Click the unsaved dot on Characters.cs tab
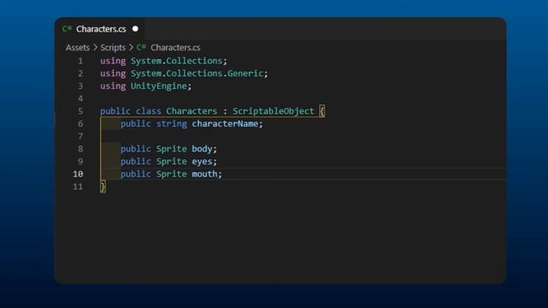548x308 pixels. pyautogui.click(x=135, y=29)
